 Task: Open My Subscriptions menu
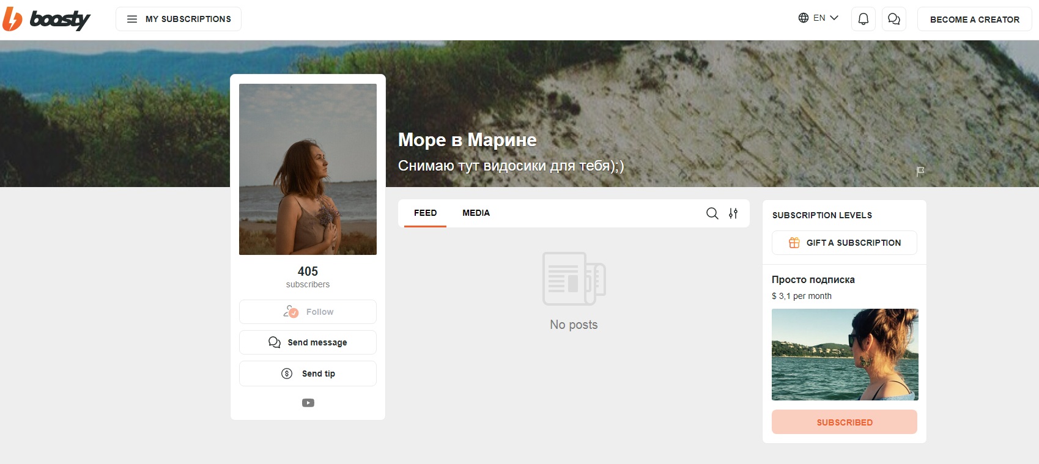(179, 19)
